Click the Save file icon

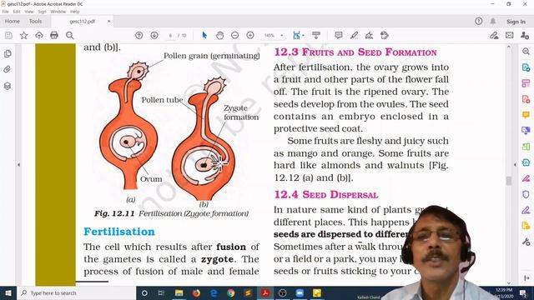click(x=8, y=35)
